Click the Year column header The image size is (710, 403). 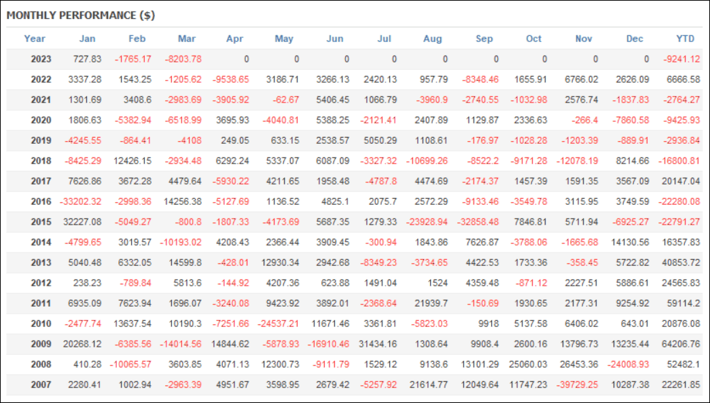point(35,39)
